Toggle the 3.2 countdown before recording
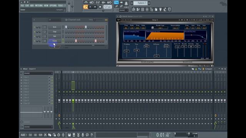Viewport: 246px width, 138px height. point(98,2)
